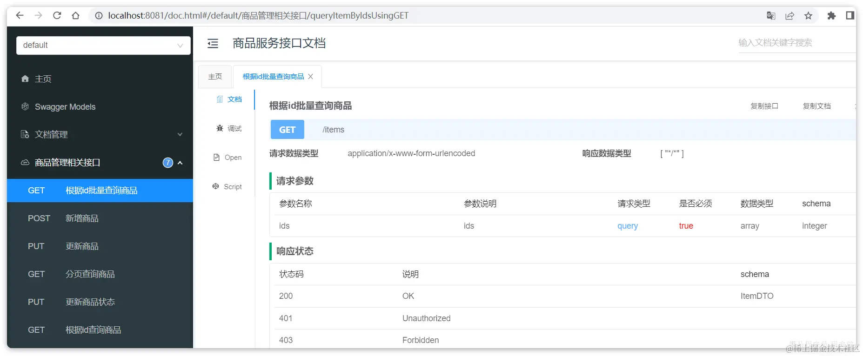Switch to the 主页 tab
Screen dimensions: 863x356
(215, 77)
